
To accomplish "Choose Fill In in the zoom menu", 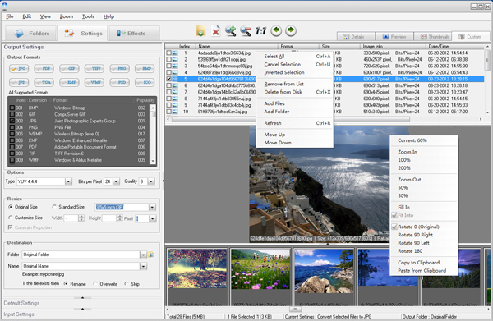I will [x=403, y=208].
